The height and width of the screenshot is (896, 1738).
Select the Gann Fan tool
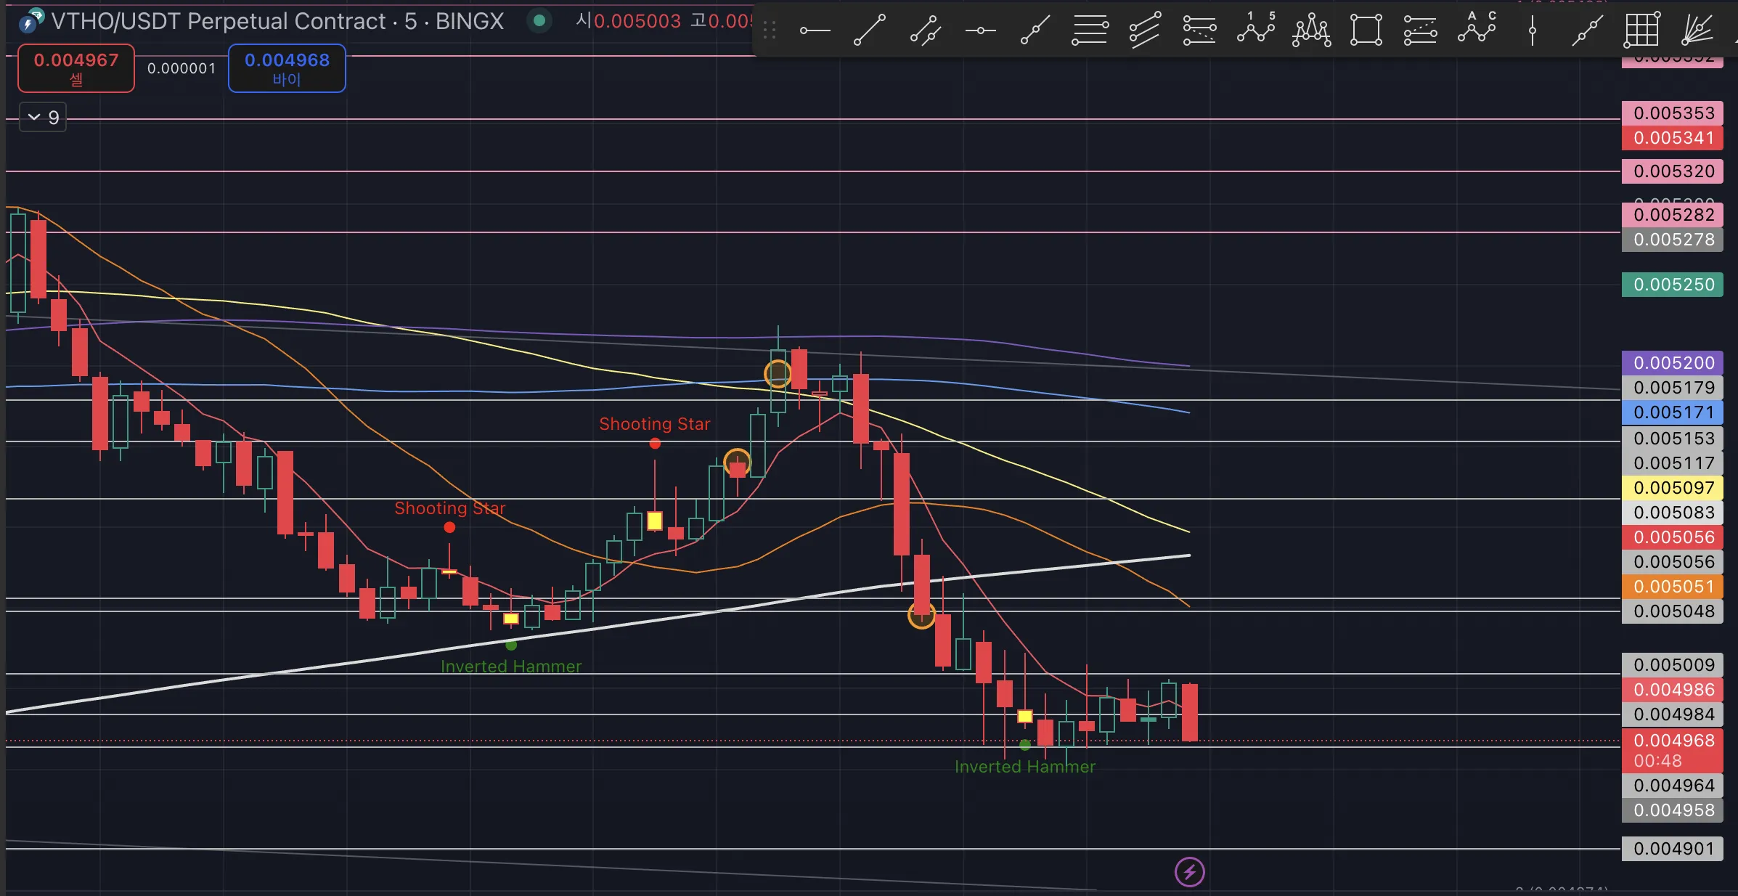pyautogui.click(x=1697, y=30)
